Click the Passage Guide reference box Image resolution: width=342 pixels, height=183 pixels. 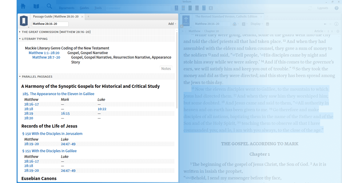(x=50, y=24)
